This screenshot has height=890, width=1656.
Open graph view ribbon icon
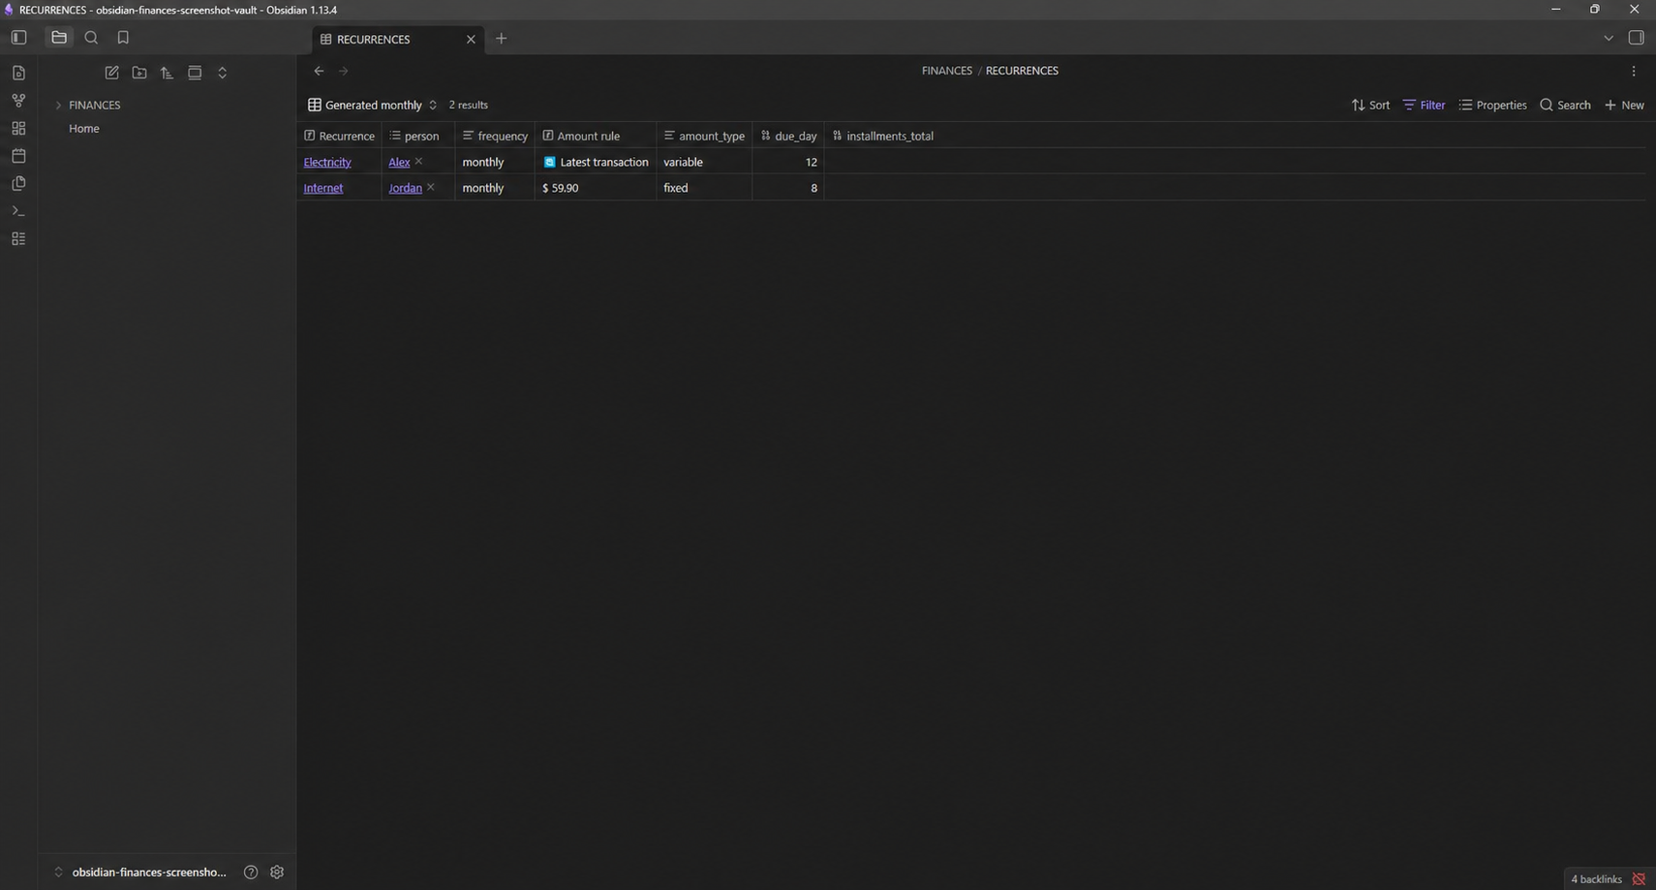(x=18, y=101)
